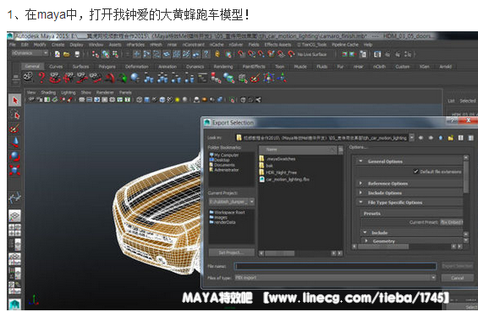The height and width of the screenshot is (312, 478).
Task: Switch to detail list view in Export dialog
Action: 470,138
